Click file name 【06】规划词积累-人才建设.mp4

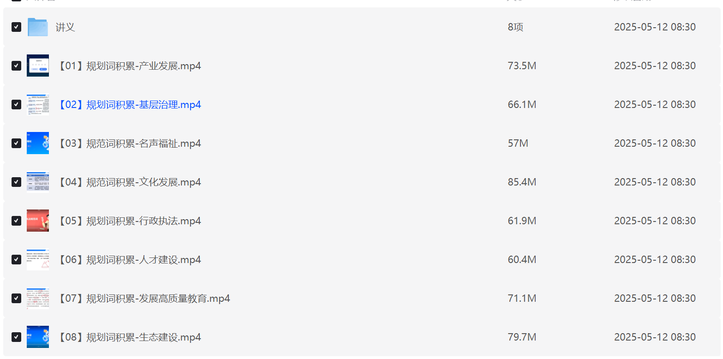[129, 259]
